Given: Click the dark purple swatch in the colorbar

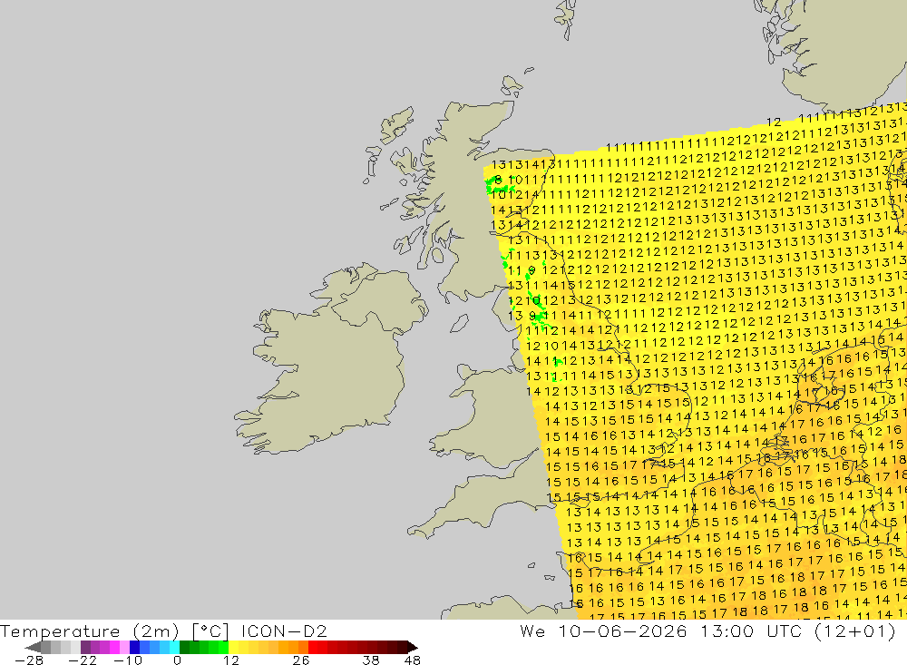Looking at the screenshot, I should pos(85,648).
